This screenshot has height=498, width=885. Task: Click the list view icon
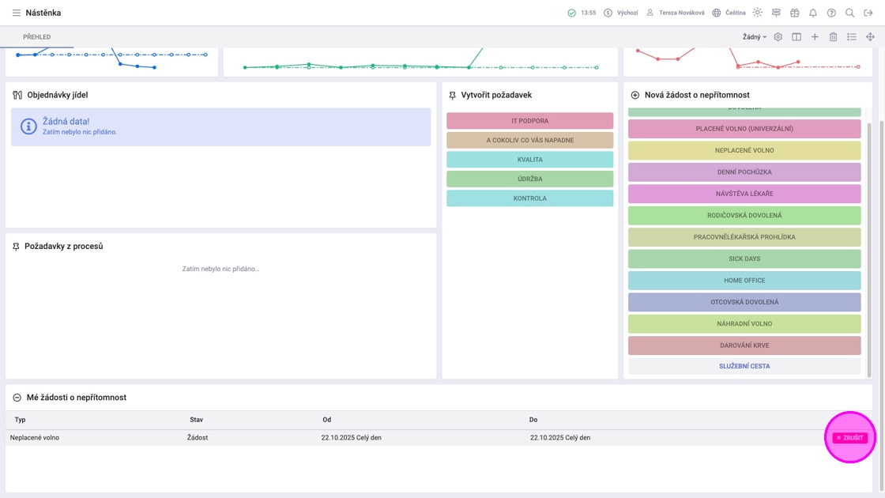(x=852, y=36)
